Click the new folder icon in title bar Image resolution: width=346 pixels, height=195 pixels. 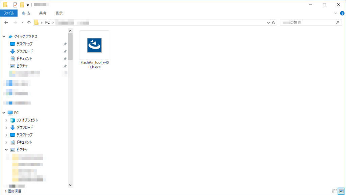(22, 5)
